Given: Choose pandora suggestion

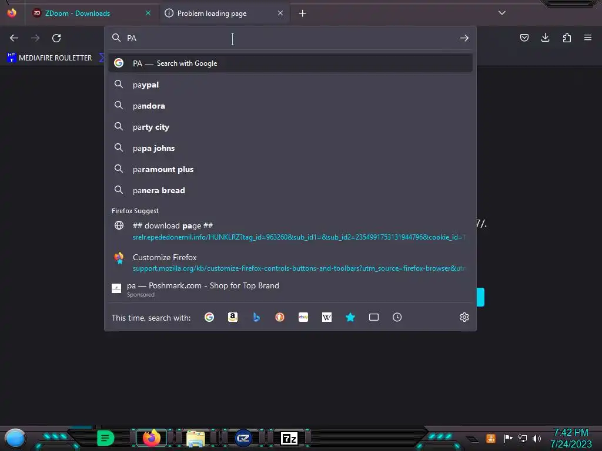Looking at the screenshot, I should click(x=290, y=106).
